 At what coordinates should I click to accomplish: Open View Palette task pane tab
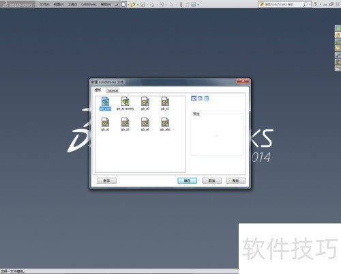point(338,55)
